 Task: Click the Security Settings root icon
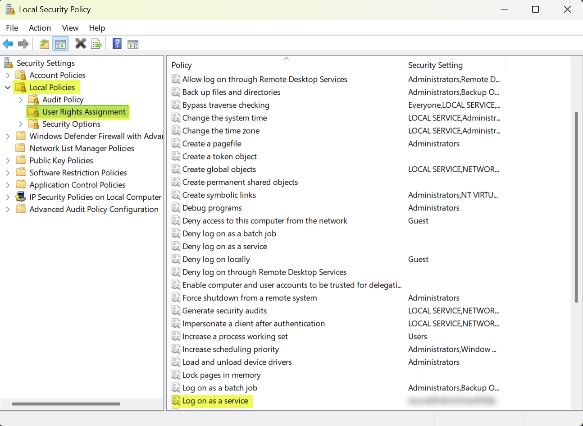pyautogui.click(x=8, y=63)
